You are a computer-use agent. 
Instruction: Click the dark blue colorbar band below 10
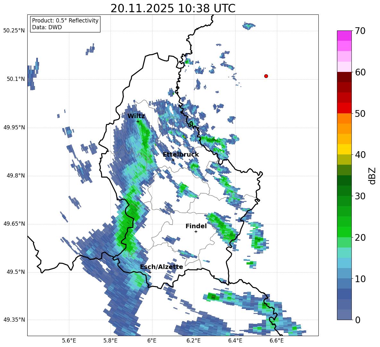344,294
